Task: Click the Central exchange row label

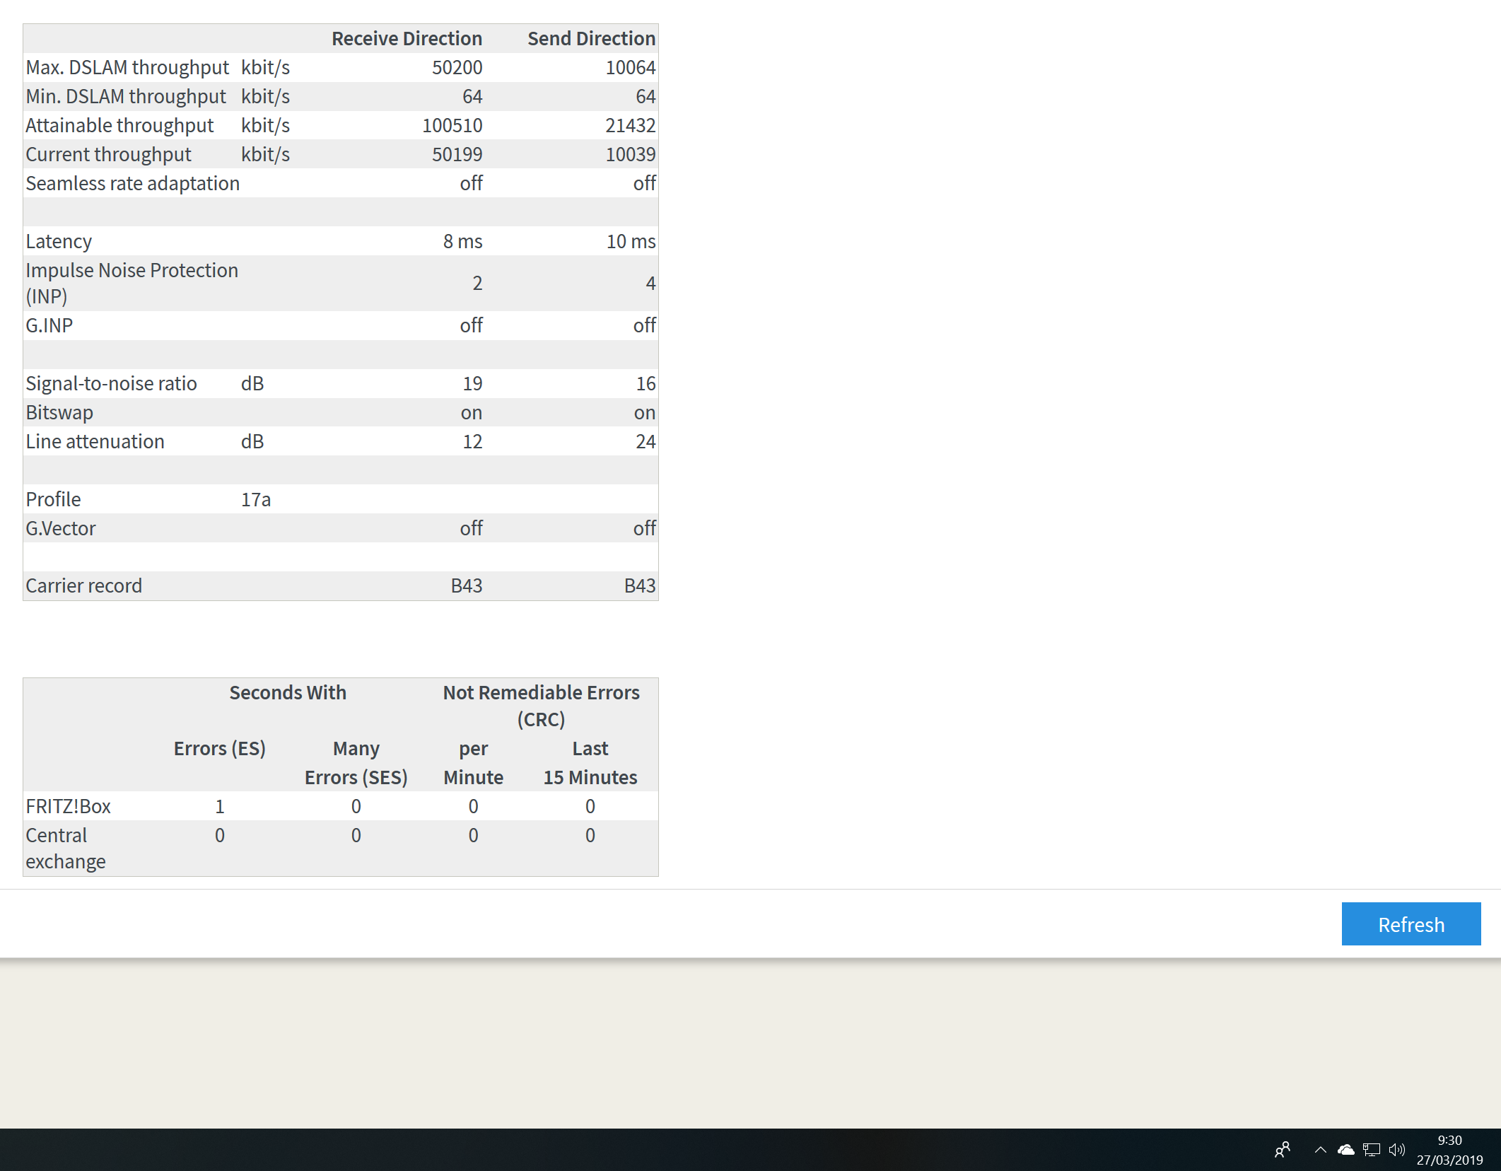Action: click(x=65, y=848)
